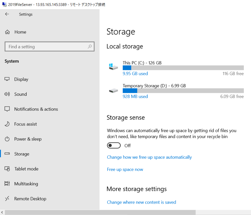Click the Home house icon

tap(8, 32)
